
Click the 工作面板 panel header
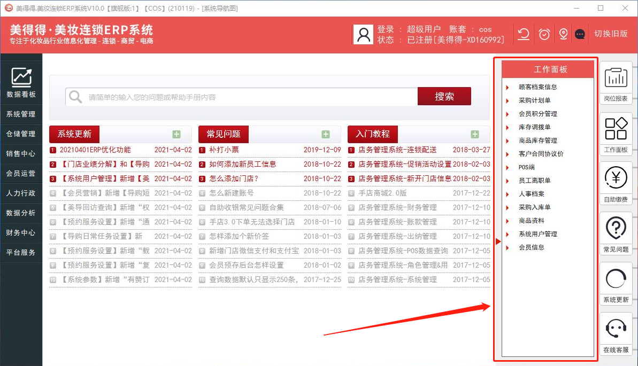click(548, 69)
